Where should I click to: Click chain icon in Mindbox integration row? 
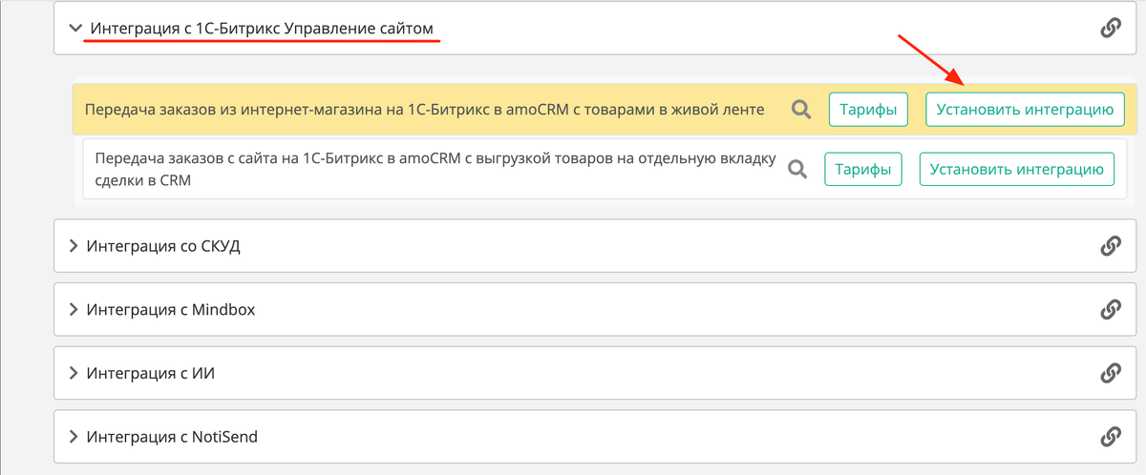(1110, 310)
